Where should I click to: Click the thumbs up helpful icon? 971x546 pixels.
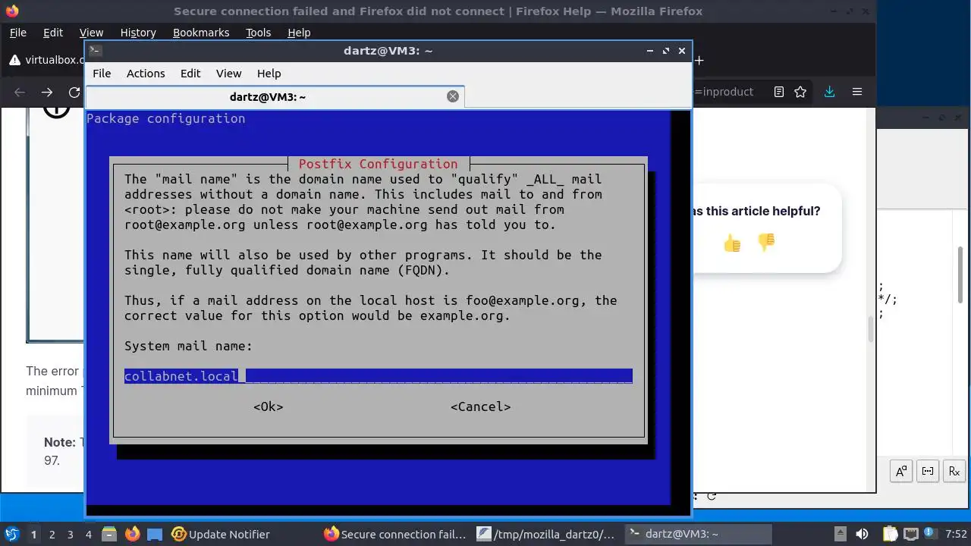pos(731,243)
